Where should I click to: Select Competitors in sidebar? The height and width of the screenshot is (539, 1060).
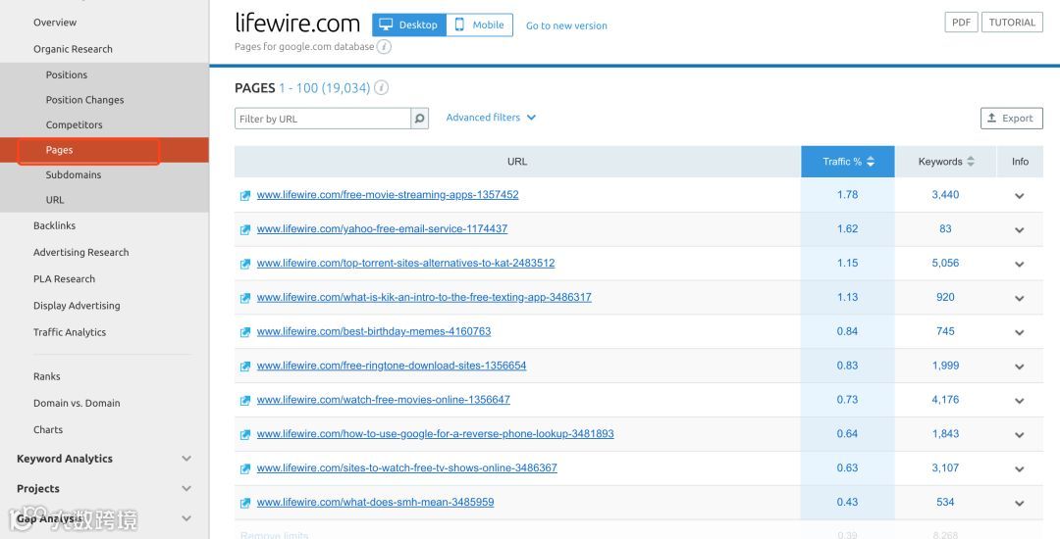(x=75, y=124)
